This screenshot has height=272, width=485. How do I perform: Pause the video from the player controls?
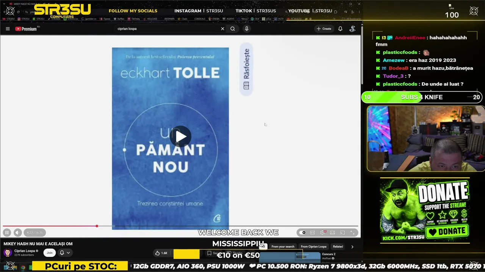coord(7,233)
